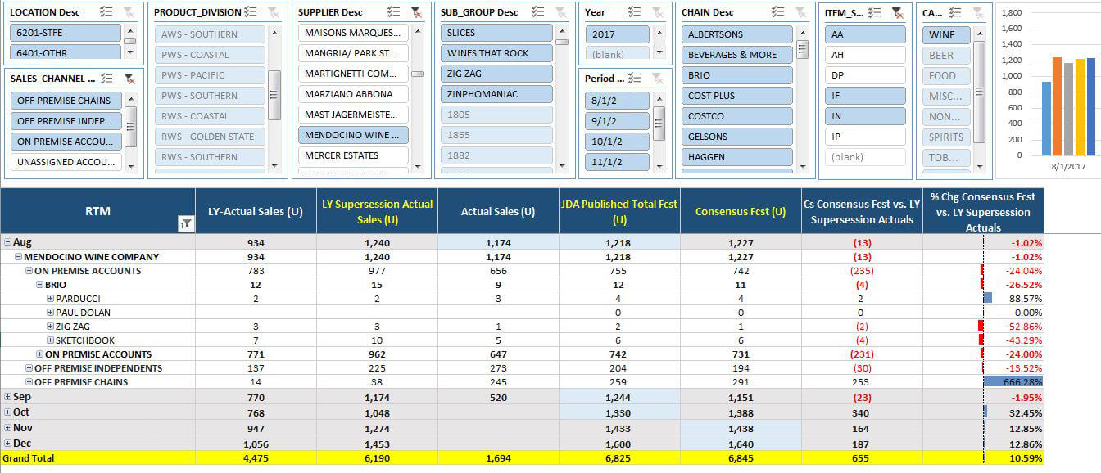Clear filter on the PRODUCT_DIVISION slicer
1101x473 pixels.
pyautogui.click(x=273, y=12)
